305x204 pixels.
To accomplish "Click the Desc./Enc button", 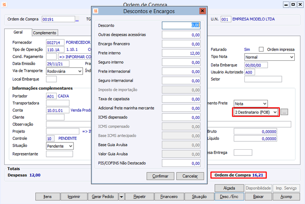I will tap(229, 197).
